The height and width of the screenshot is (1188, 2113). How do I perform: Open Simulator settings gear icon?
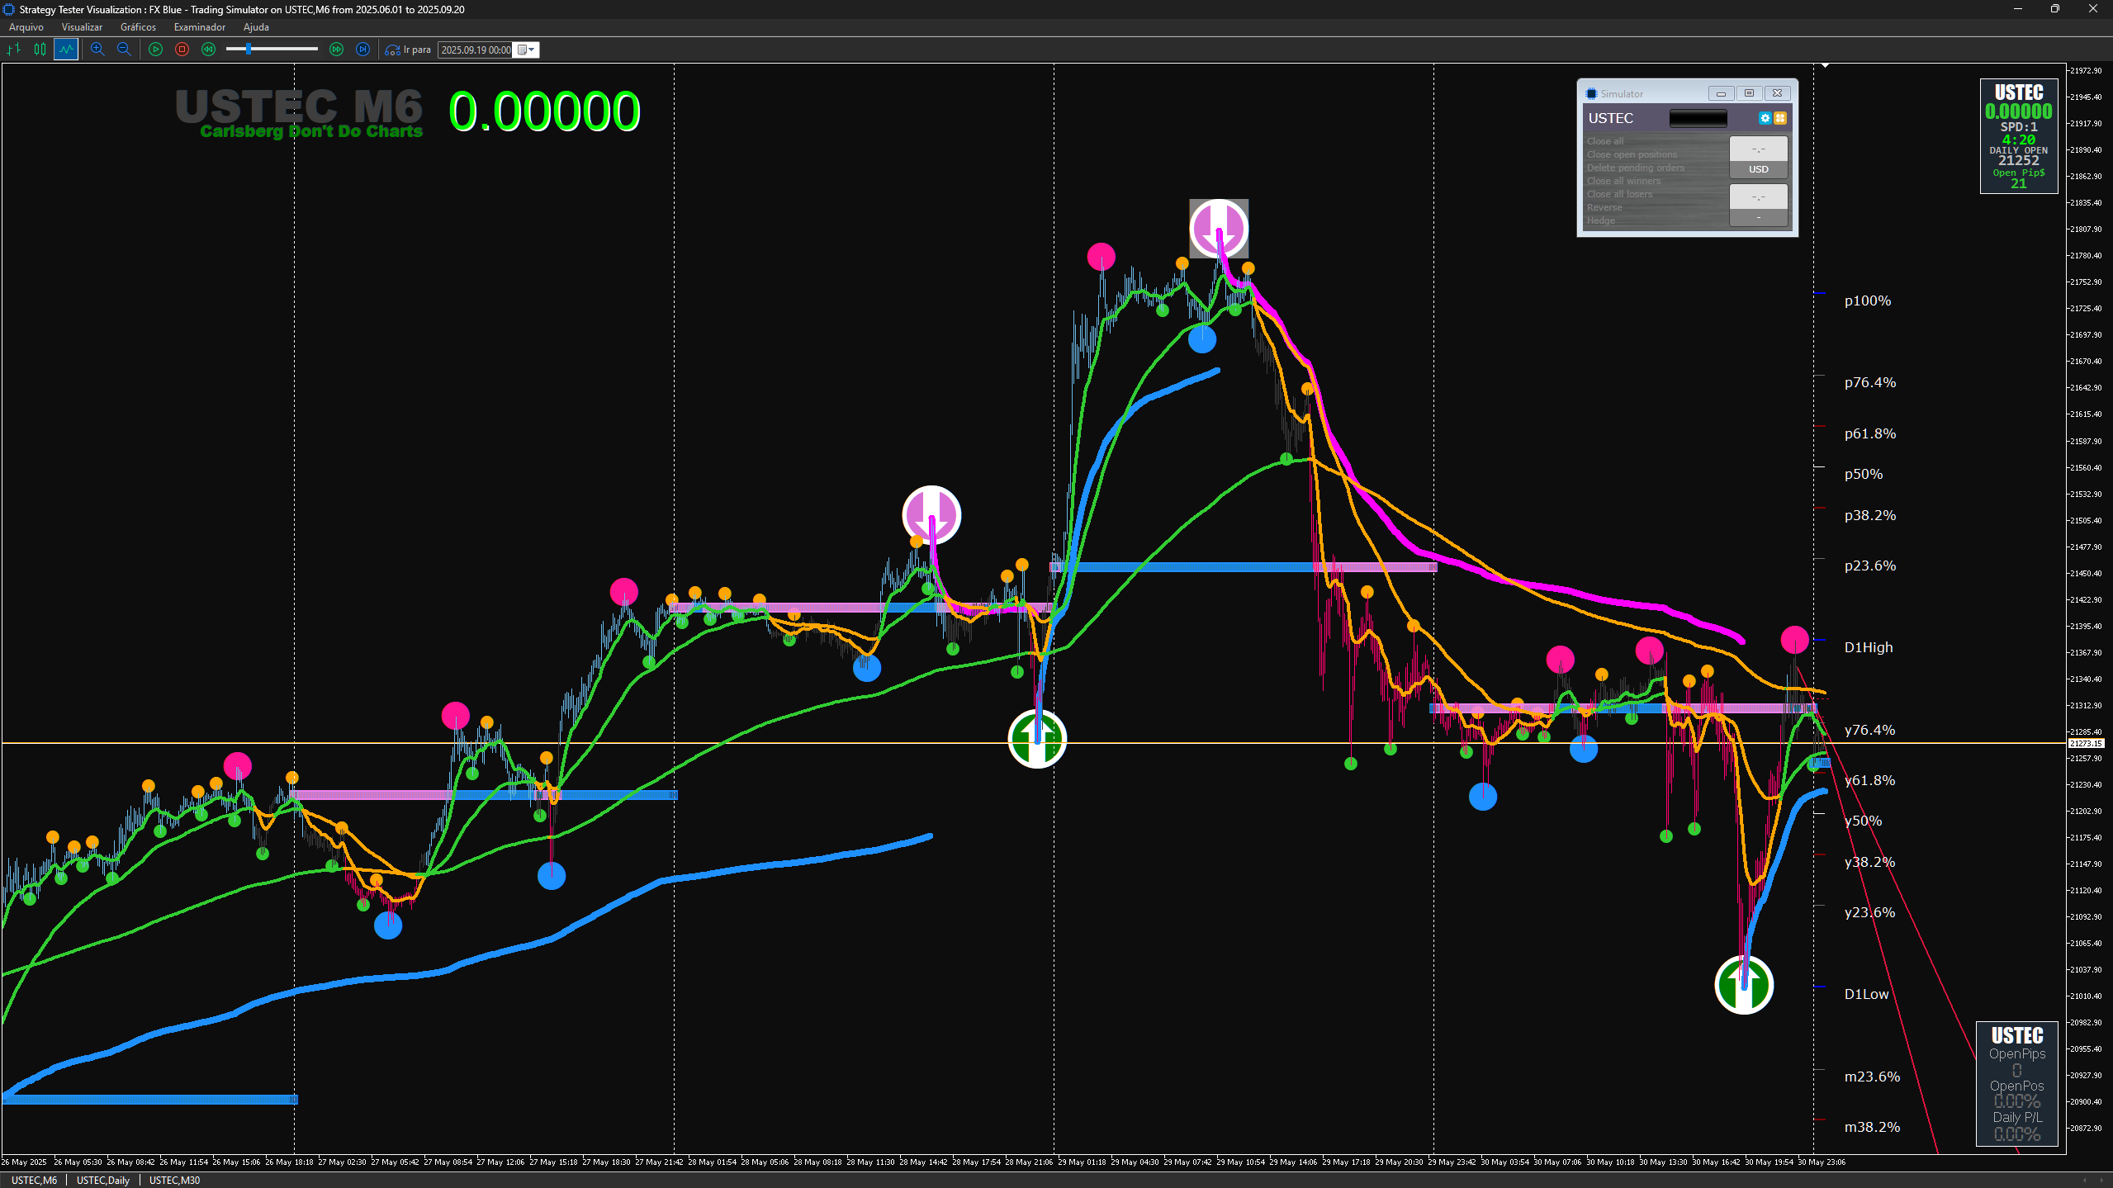(x=1765, y=118)
